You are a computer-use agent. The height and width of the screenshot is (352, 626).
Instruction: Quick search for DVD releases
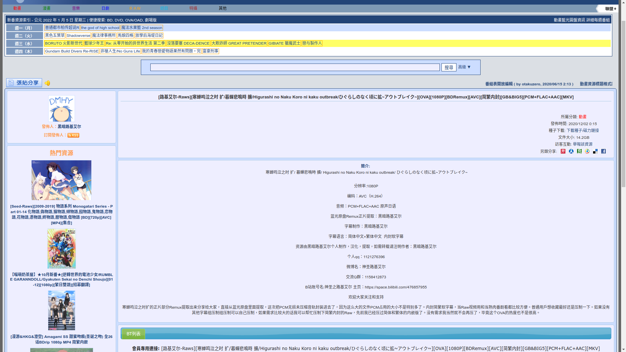119,20
